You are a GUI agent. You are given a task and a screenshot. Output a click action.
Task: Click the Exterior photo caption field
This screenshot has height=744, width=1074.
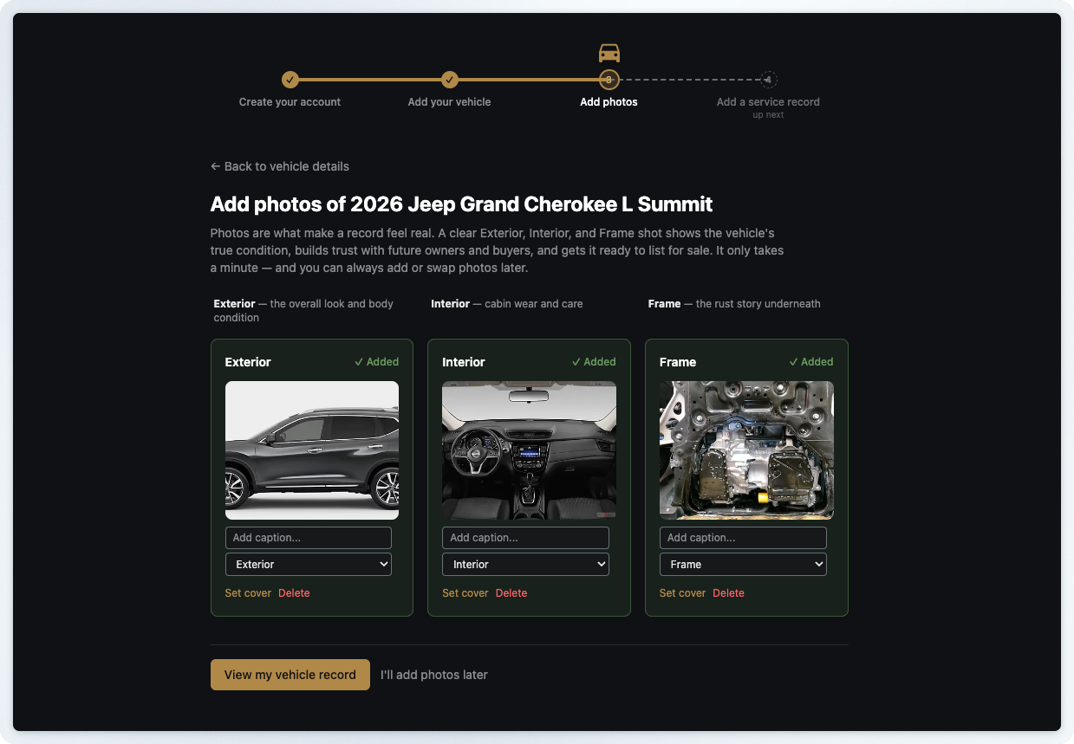[309, 538]
